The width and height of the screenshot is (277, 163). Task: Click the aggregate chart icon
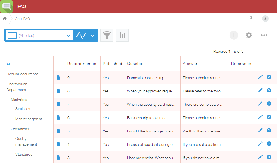122,35
